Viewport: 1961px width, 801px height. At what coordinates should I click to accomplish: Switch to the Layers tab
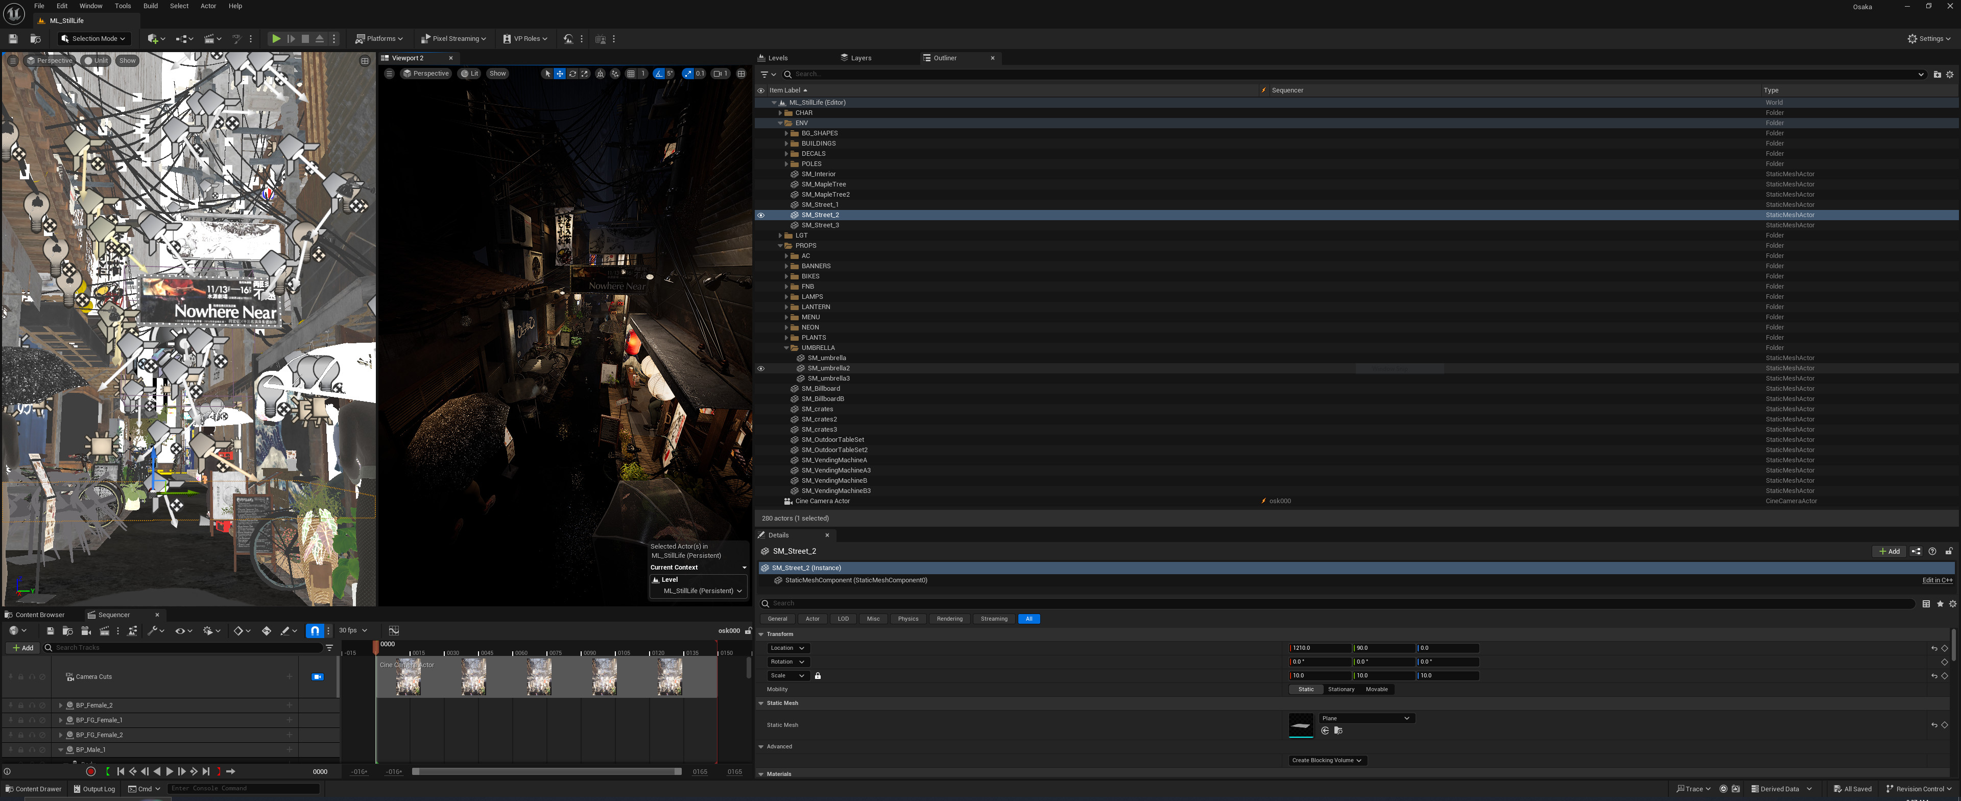(x=856, y=58)
